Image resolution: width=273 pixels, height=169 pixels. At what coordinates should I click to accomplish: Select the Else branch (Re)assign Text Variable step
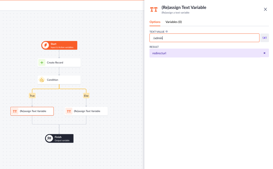pos(86,111)
